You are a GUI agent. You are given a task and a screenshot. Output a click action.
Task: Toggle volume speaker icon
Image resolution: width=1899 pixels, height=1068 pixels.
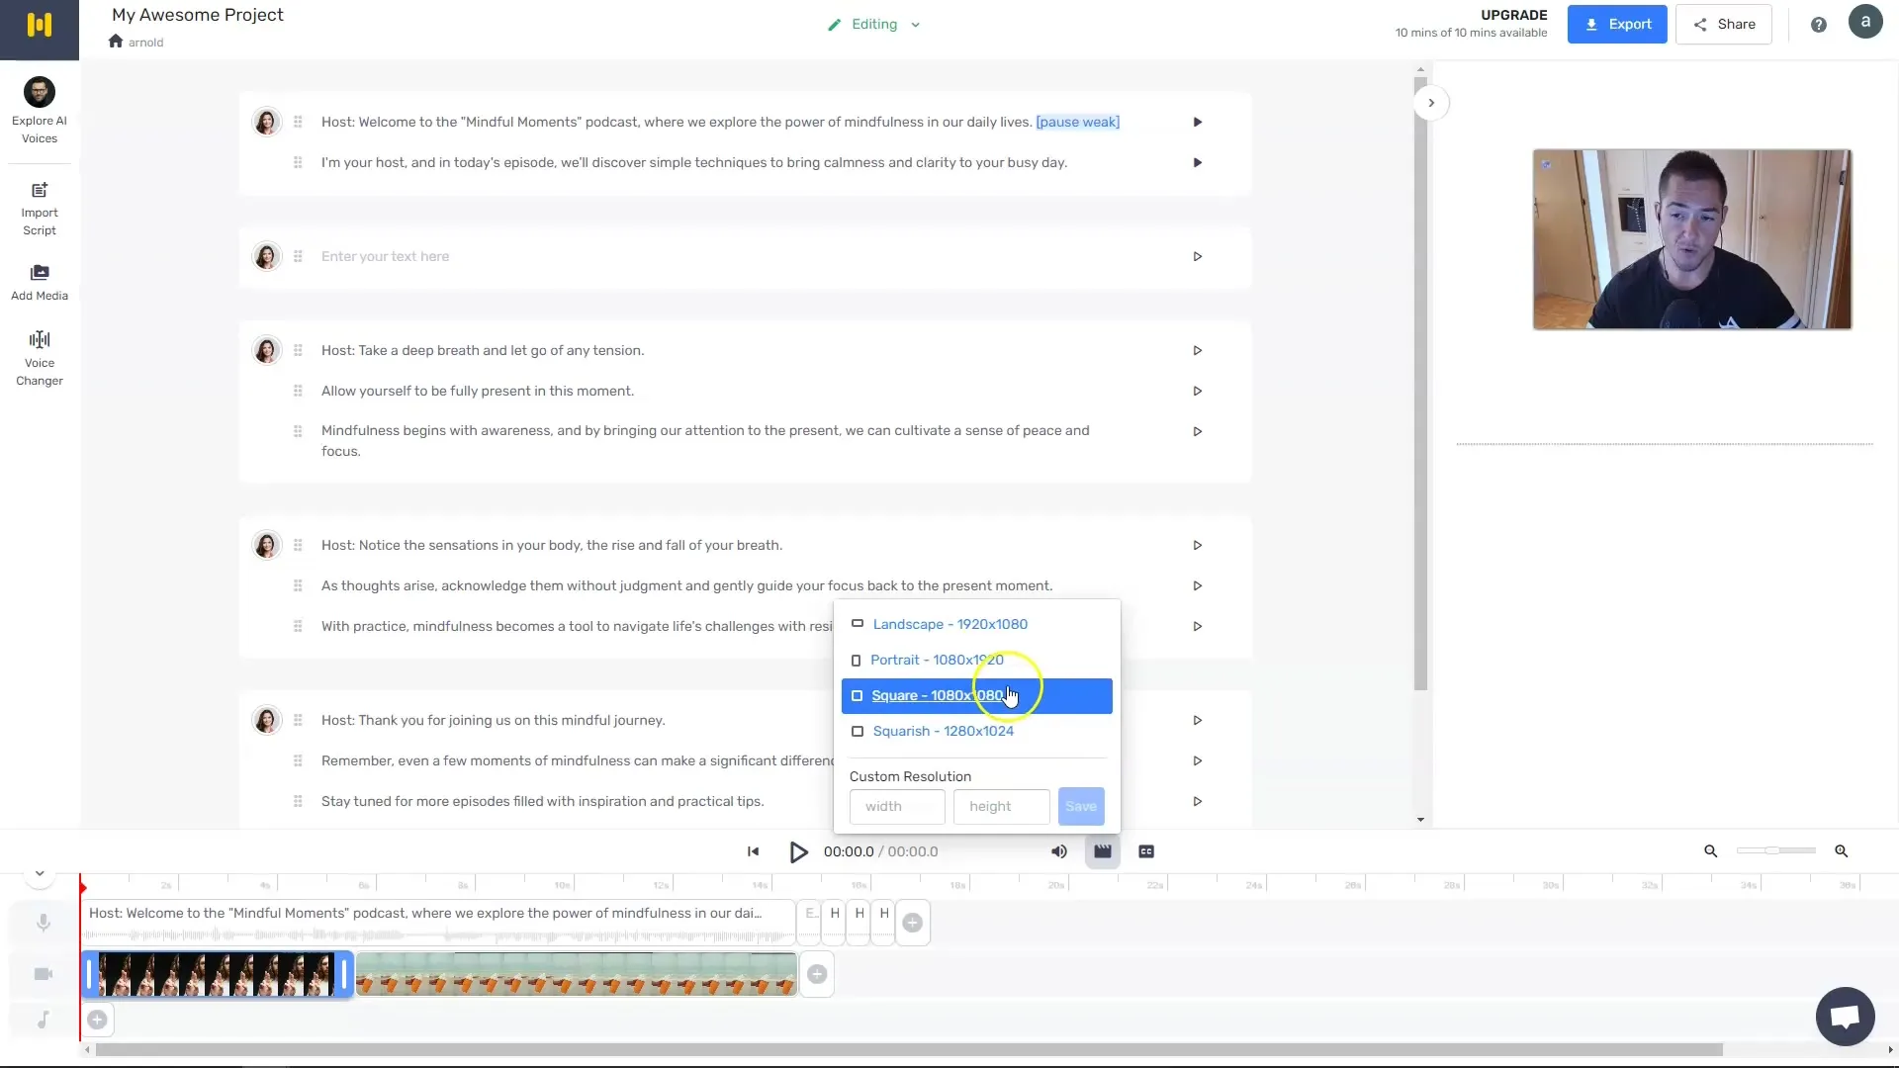[x=1058, y=851]
